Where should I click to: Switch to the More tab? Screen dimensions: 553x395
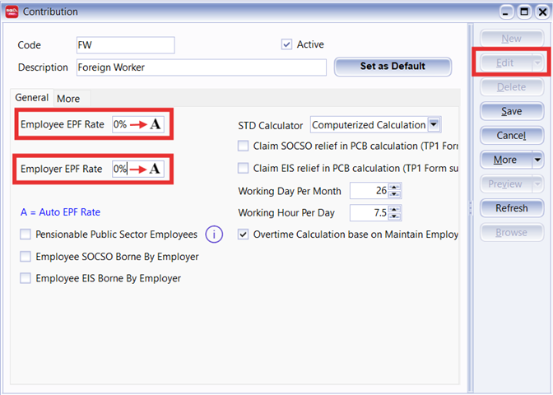tap(68, 99)
